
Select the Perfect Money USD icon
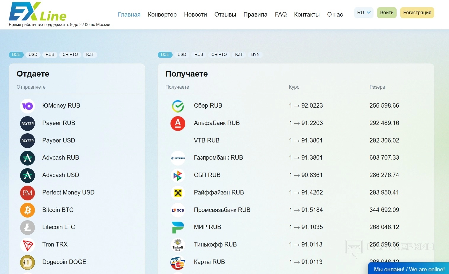tap(28, 193)
